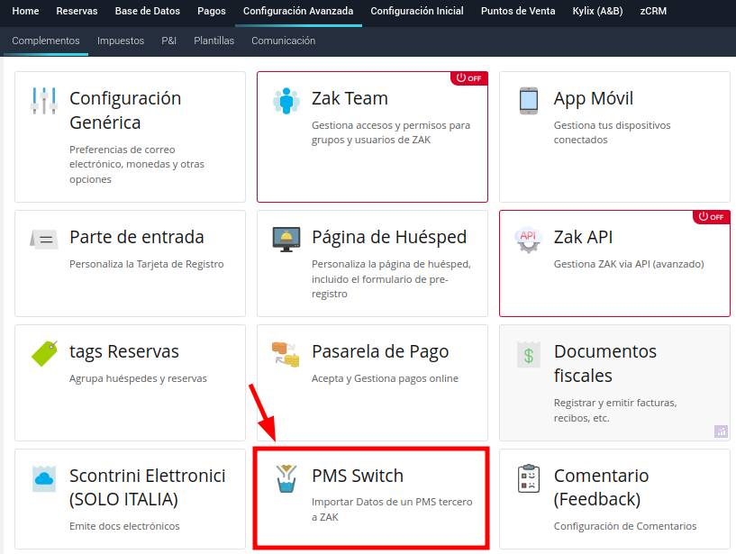The image size is (736, 554).
Task: Click the Pasarela de Pago coins icon
Action: (x=286, y=354)
